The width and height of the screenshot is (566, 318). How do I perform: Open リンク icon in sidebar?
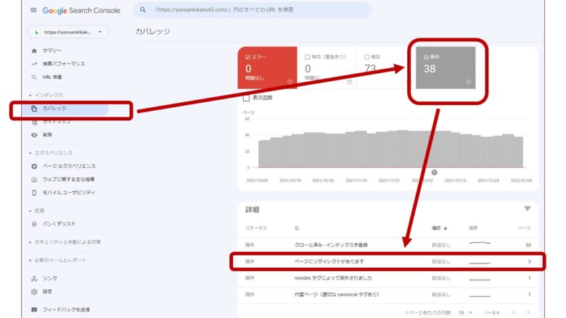point(34,278)
